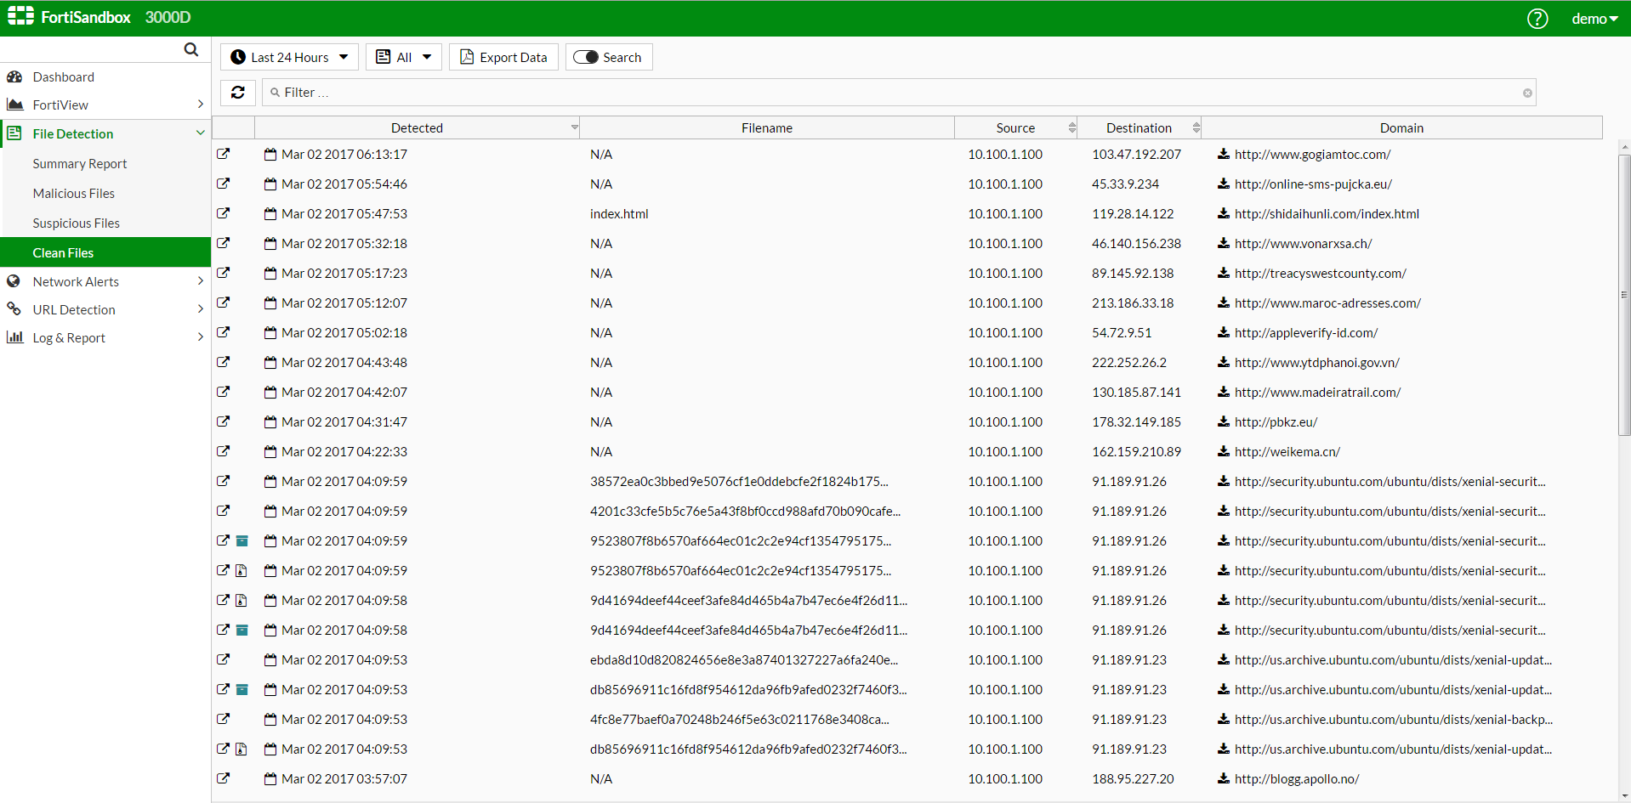This screenshot has width=1631, height=803.
Task: Click archive icon on second 9d41694deef row
Action: [x=242, y=630]
